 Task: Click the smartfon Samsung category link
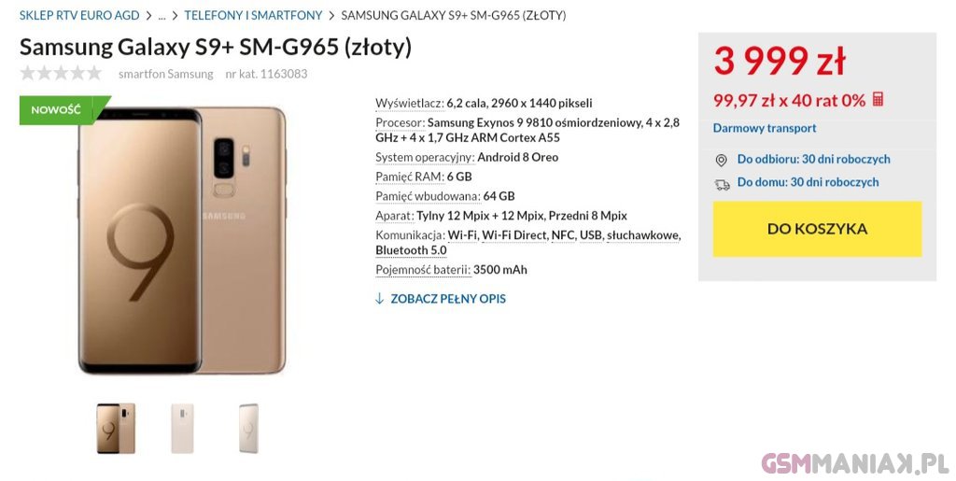pos(166,75)
